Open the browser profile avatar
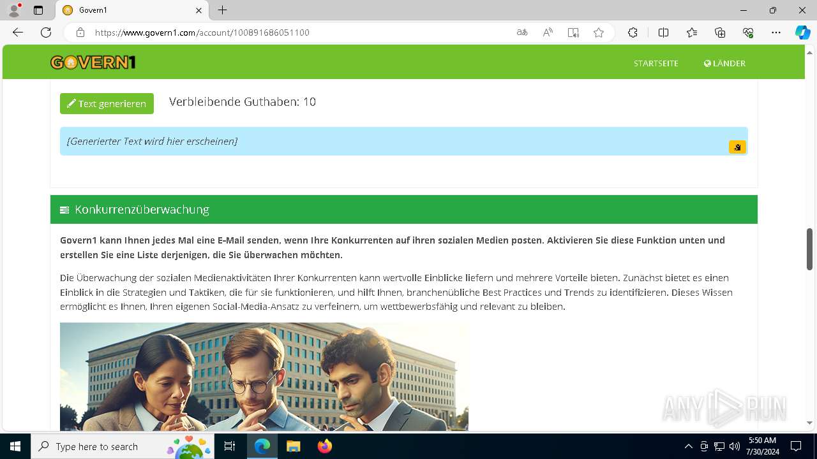 (x=14, y=10)
